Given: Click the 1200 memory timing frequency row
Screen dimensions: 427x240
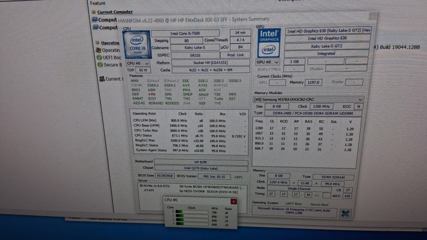Looking at the screenshot, I should (x=304, y=129).
